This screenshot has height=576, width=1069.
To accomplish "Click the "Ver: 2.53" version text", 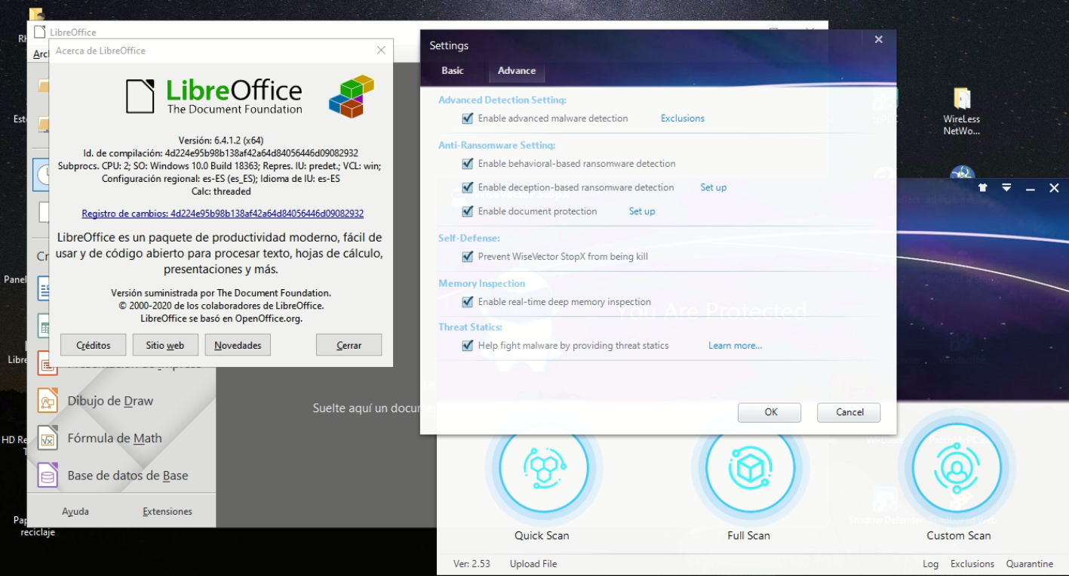I will coord(472,564).
